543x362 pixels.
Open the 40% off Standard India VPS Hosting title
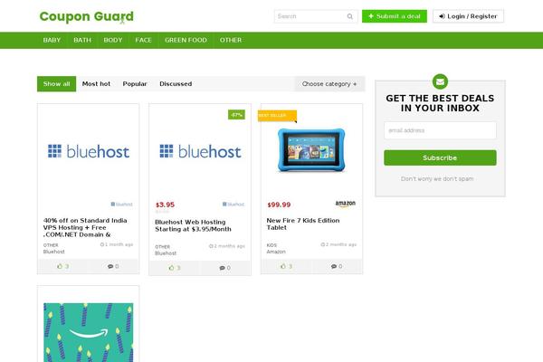(x=85, y=227)
